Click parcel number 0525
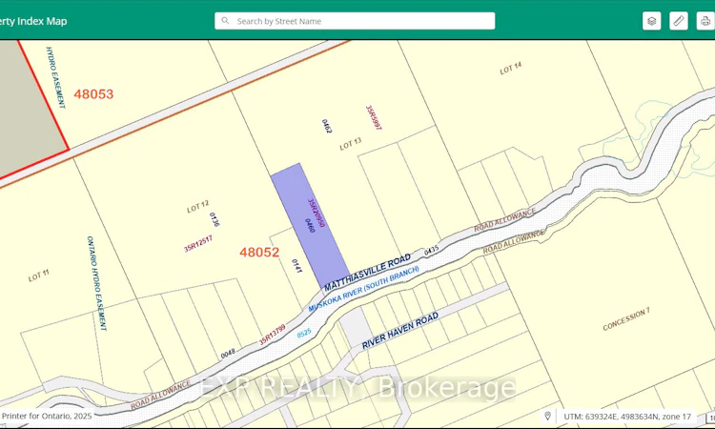The width and height of the screenshot is (715, 429). 304,334
